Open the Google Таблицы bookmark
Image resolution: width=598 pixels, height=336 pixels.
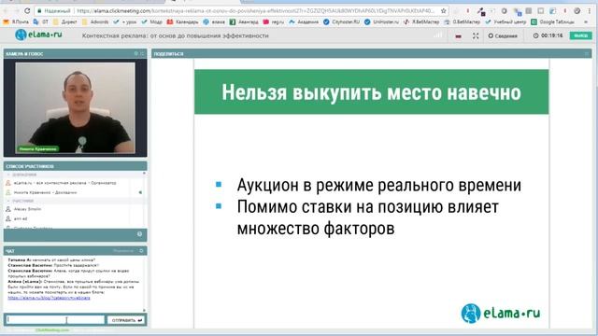[x=552, y=22]
